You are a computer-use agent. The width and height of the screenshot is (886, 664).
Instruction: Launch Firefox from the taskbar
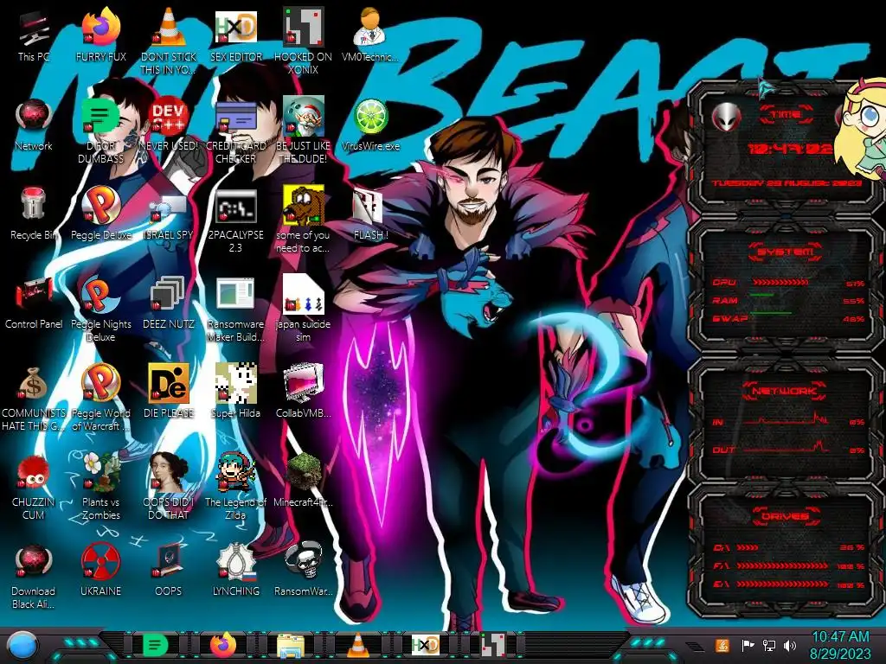(223, 645)
